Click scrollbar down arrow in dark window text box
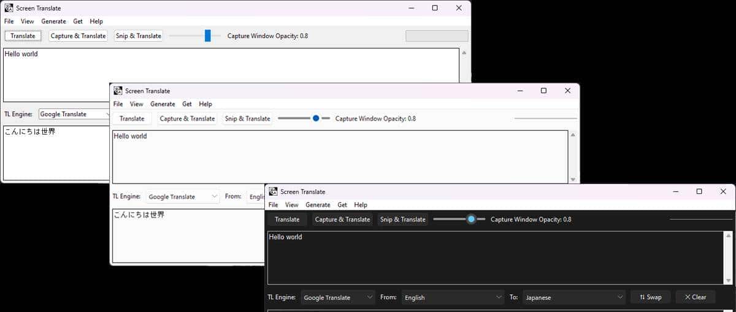The image size is (736, 312). [x=729, y=280]
